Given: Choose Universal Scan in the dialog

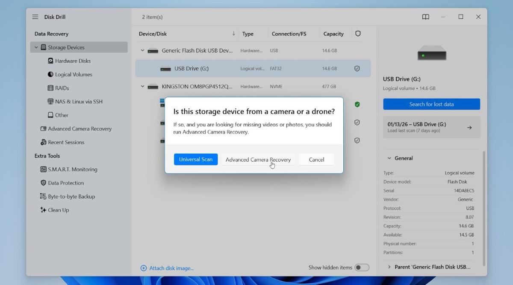Looking at the screenshot, I should (195, 160).
